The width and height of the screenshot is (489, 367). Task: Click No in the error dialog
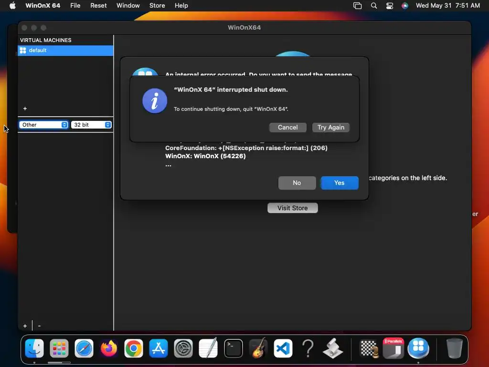pos(297,183)
